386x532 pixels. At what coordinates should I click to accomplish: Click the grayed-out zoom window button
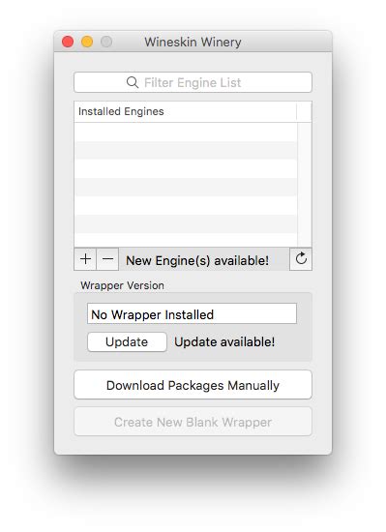point(106,42)
